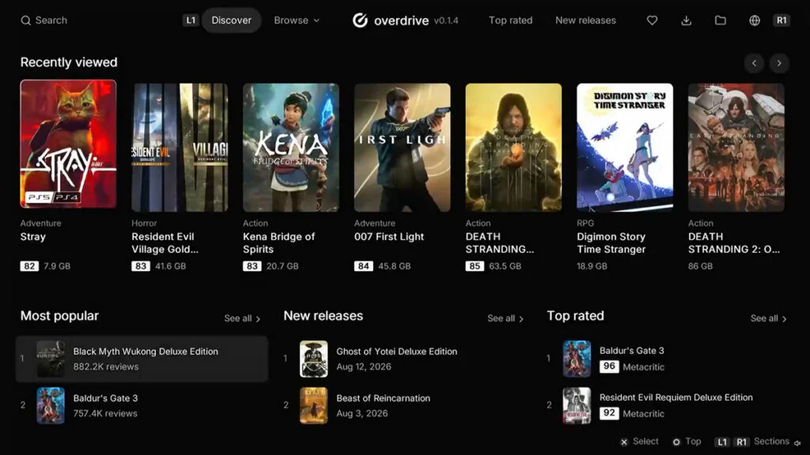Click the Most popular section heading
Image resolution: width=810 pixels, height=455 pixels.
(x=59, y=316)
